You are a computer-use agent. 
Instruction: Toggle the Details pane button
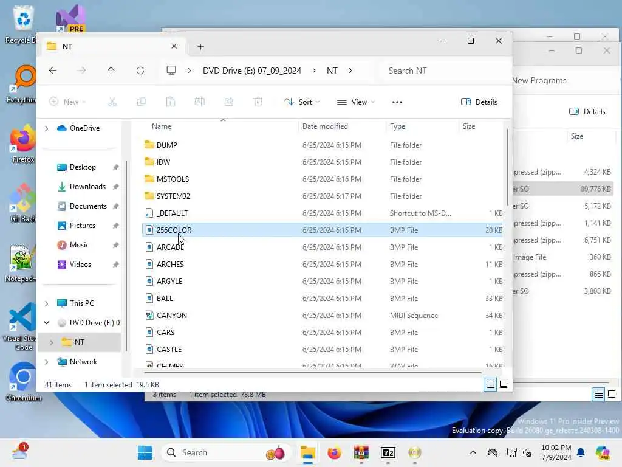[x=479, y=102]
